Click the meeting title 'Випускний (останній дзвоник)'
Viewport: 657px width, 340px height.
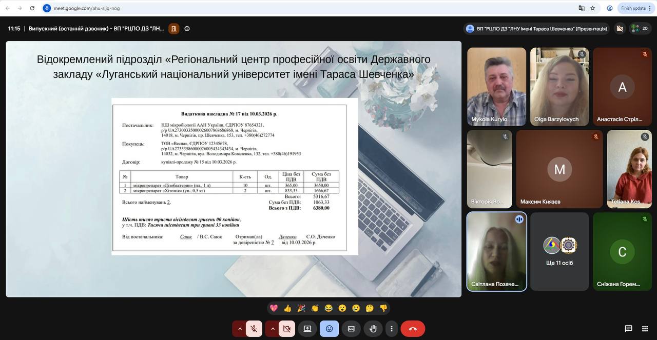tap(96, 29)
